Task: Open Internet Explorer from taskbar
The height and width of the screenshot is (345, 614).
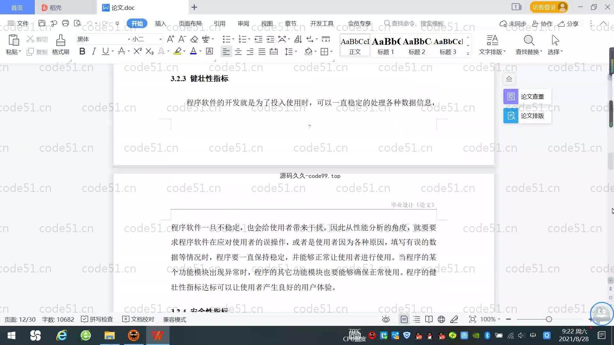Action: 61,335
